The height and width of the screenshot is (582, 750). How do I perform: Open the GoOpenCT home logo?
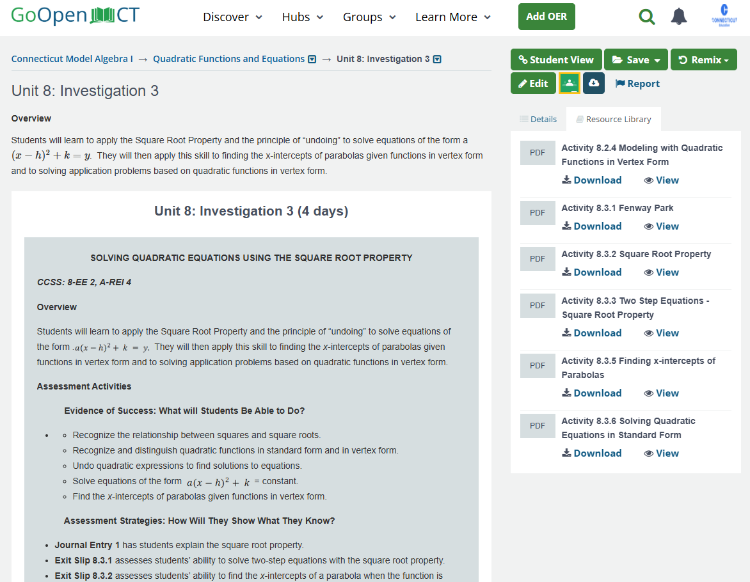pos(75,16)
